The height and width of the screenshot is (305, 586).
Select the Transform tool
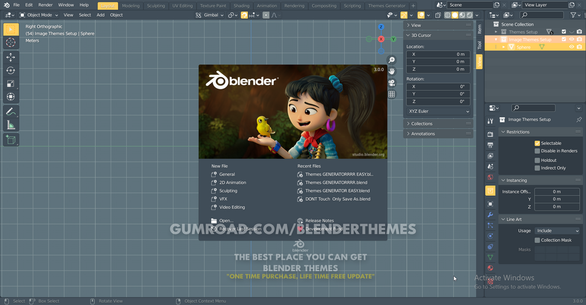tap(11, 97)
